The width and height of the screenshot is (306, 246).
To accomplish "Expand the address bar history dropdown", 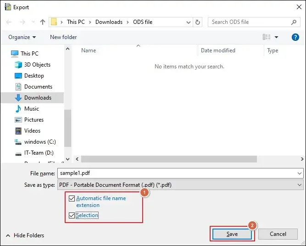I will click(188, 22).
